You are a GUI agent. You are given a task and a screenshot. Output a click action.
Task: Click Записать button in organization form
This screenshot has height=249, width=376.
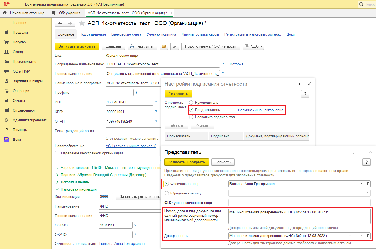coord(113,46)
